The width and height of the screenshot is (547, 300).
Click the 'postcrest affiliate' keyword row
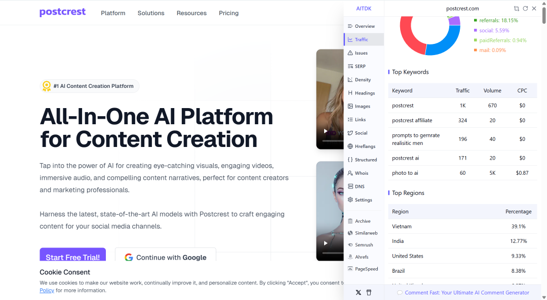click(462, 120)
